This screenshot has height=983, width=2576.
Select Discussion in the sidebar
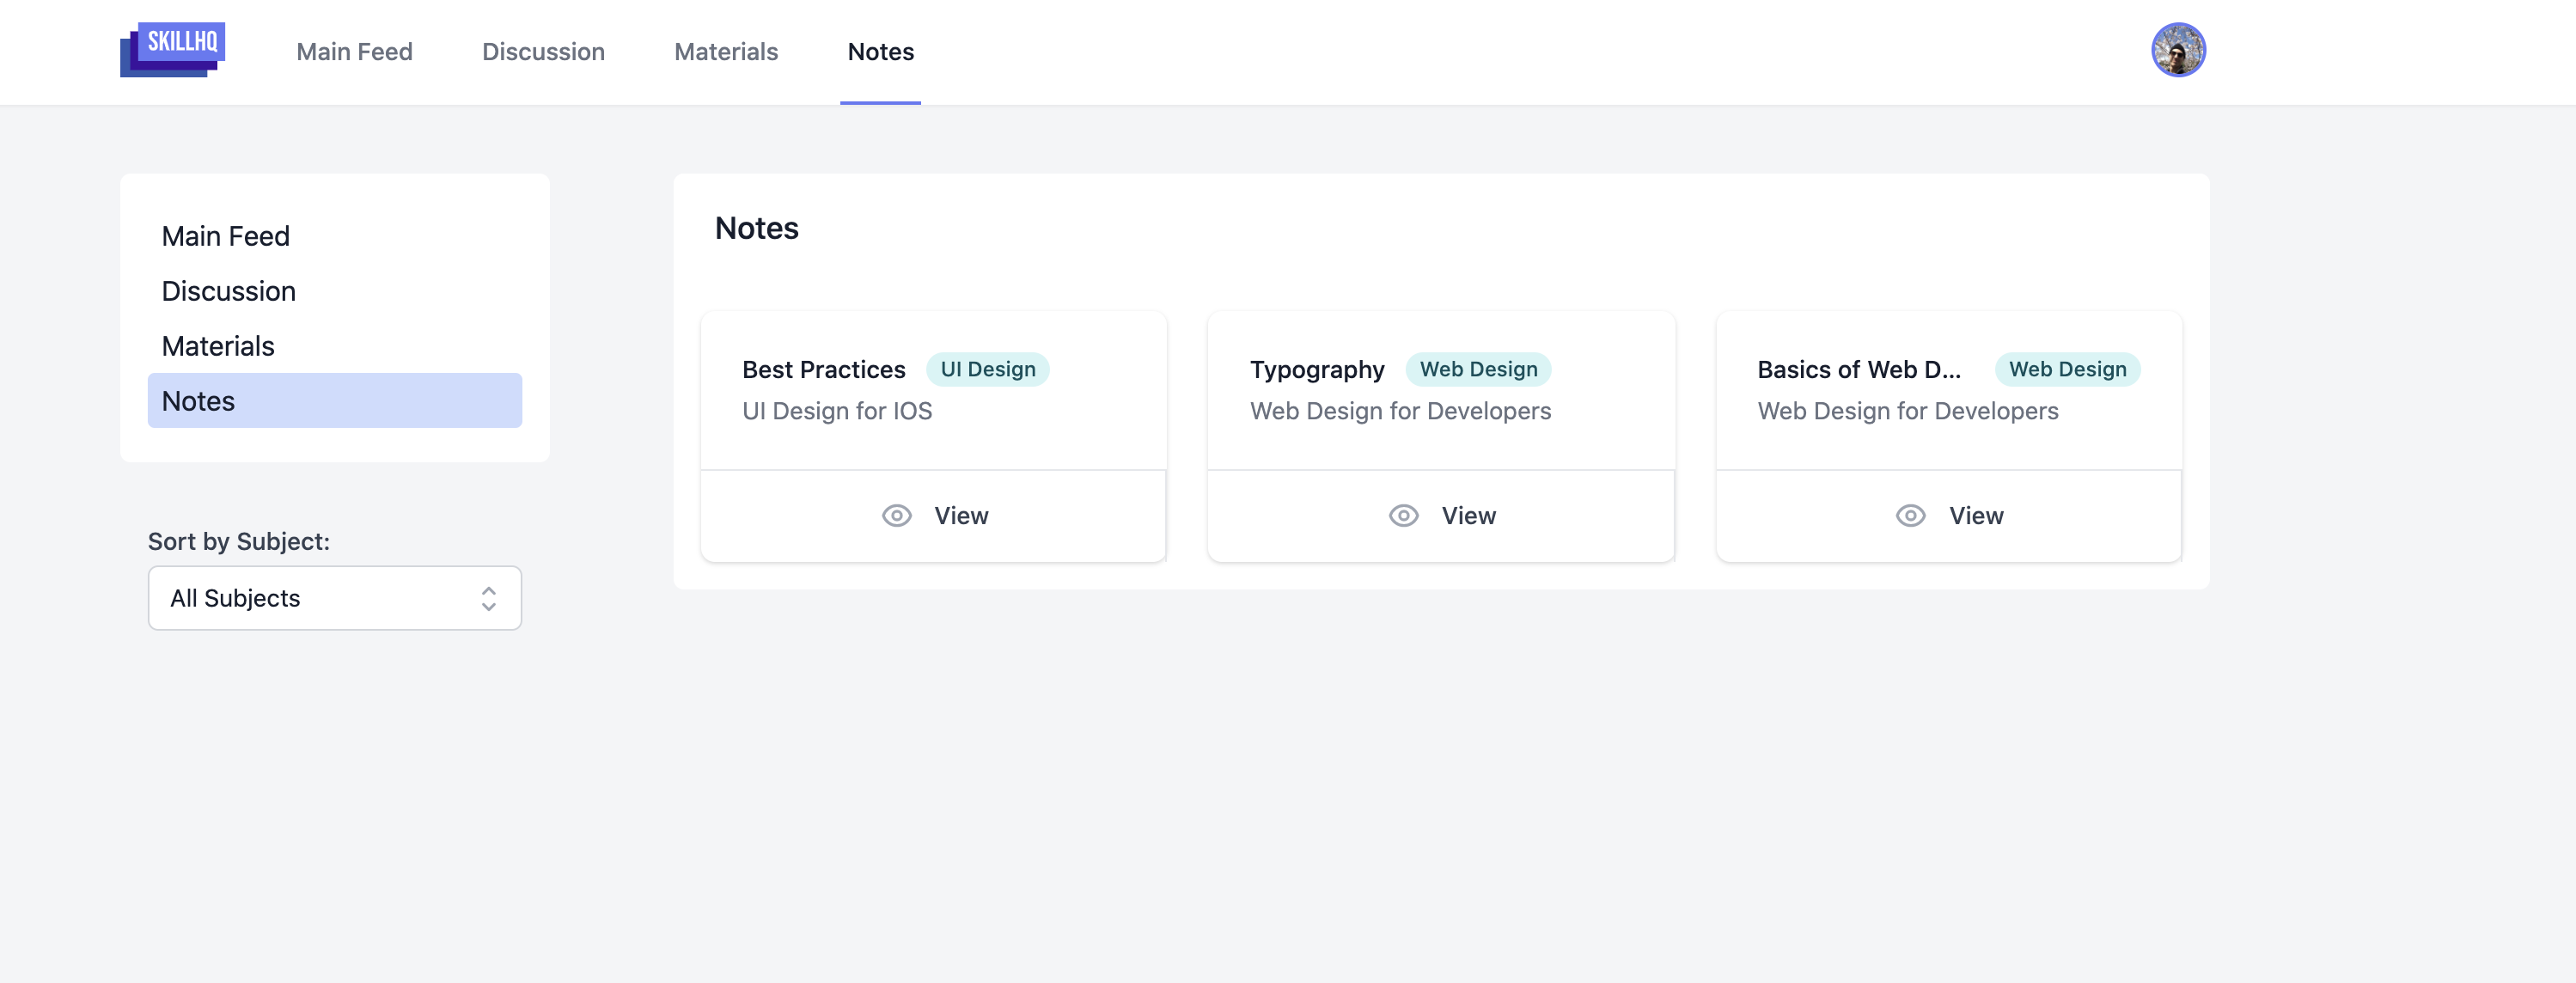click(229, 291)
